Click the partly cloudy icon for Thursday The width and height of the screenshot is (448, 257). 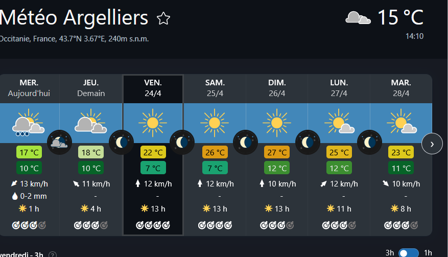coord(91,123)
